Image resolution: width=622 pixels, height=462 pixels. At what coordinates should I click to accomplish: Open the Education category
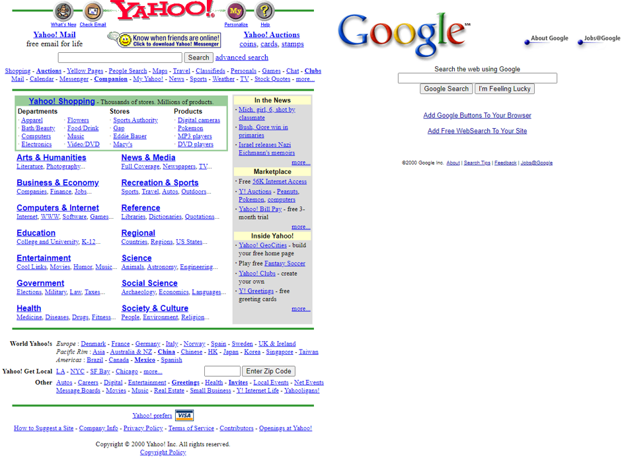tap(36, 233)
